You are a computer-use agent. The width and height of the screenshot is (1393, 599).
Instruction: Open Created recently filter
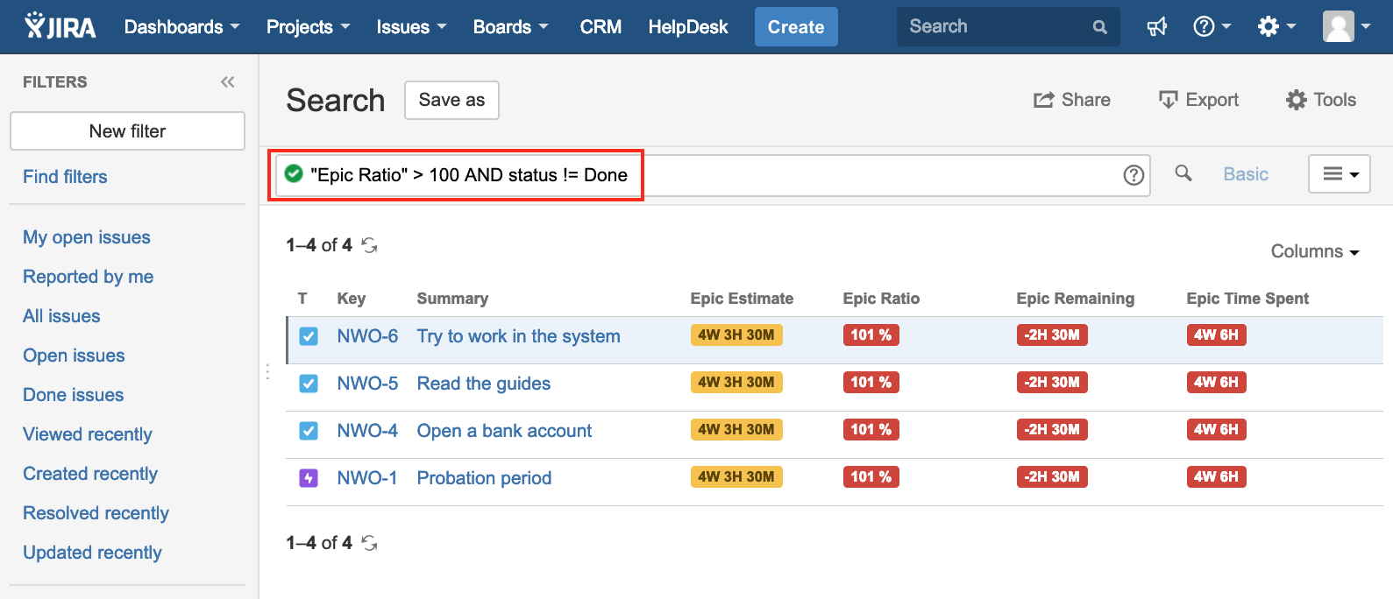[90, 474]
